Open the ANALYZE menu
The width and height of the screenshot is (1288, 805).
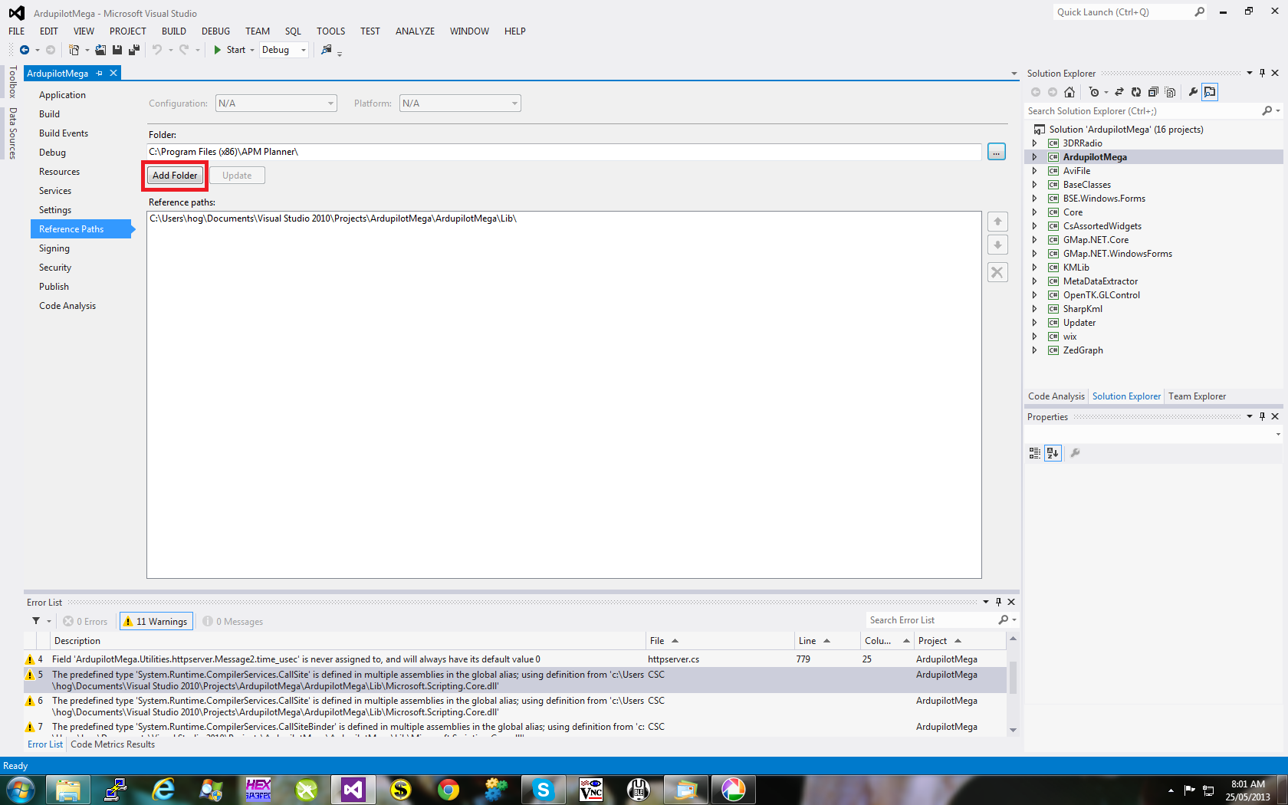coord(415,31)
